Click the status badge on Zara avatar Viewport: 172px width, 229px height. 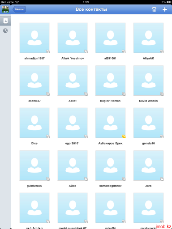[162, 179]
